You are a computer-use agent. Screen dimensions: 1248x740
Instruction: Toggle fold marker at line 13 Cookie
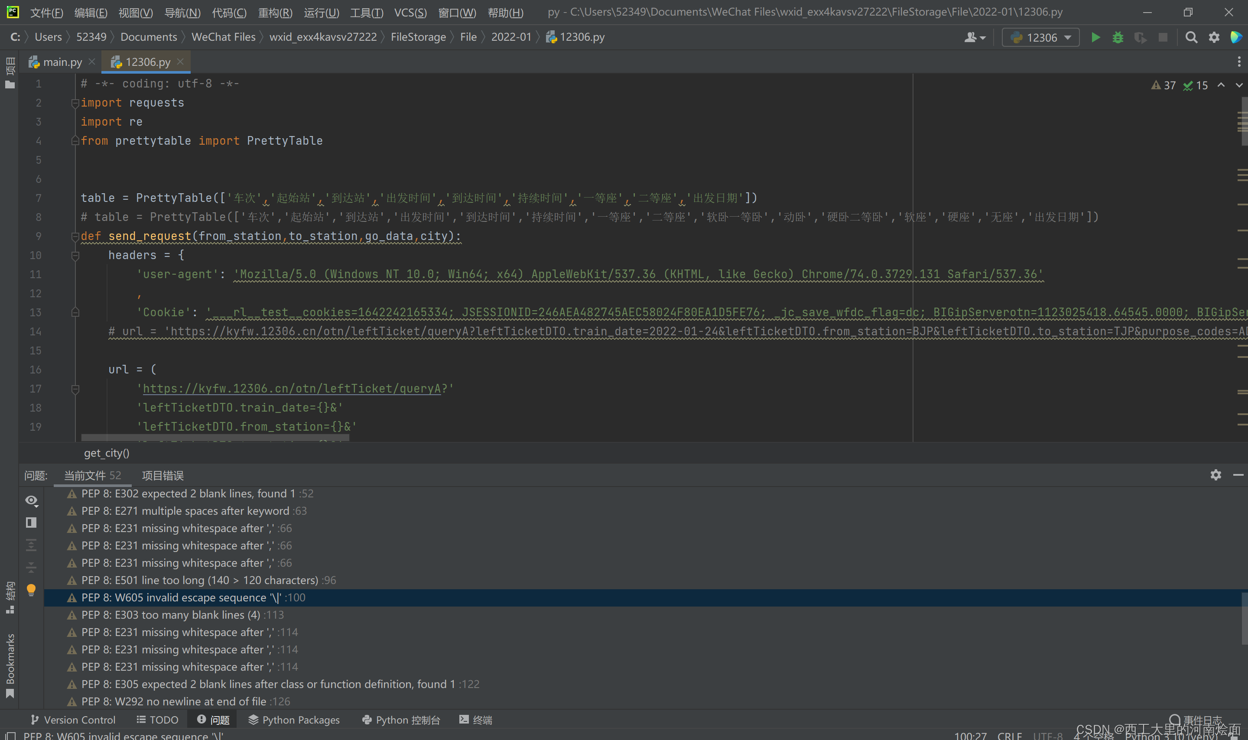75,312
